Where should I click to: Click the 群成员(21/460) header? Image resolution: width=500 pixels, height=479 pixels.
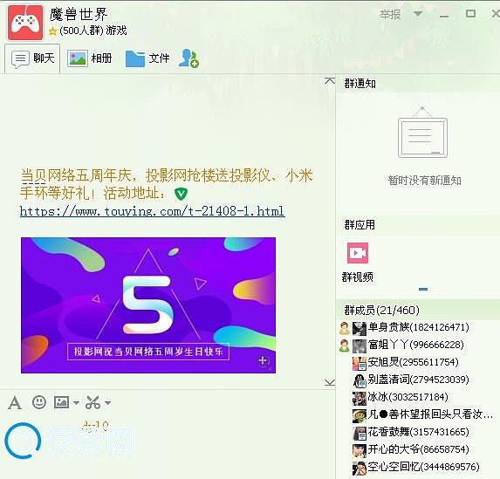[x=381, y=310]
